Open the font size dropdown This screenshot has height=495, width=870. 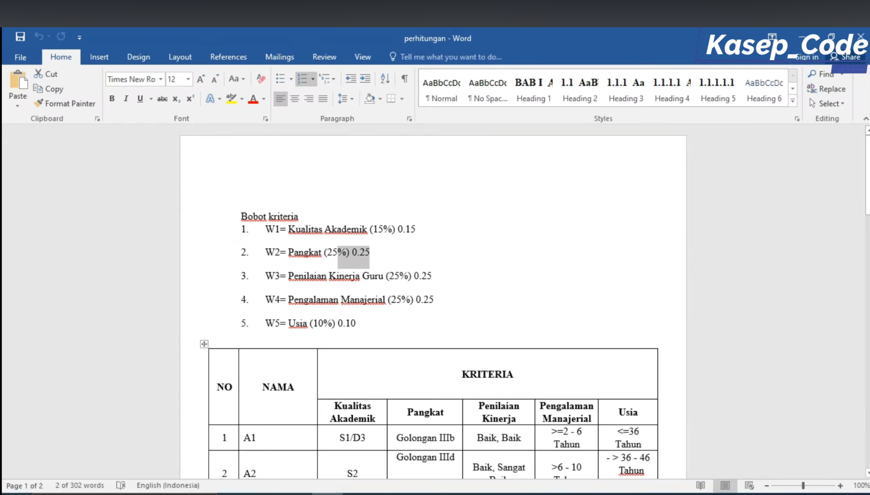pos(188,79)
